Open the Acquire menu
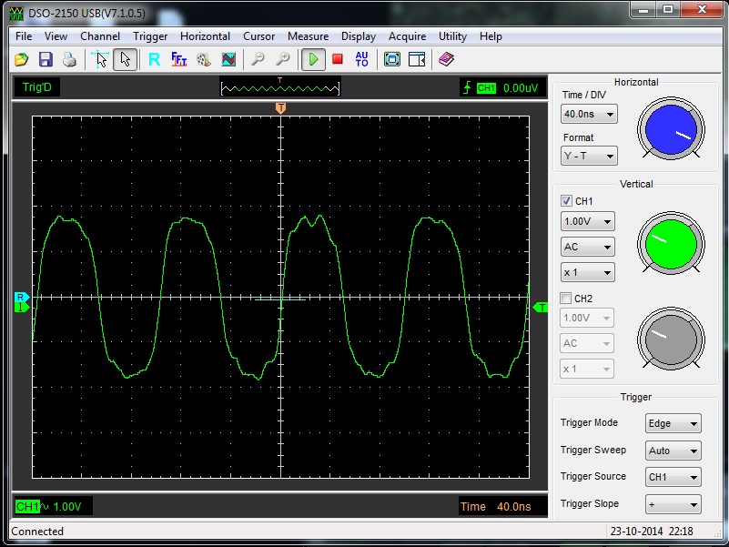 pos(407,36)
